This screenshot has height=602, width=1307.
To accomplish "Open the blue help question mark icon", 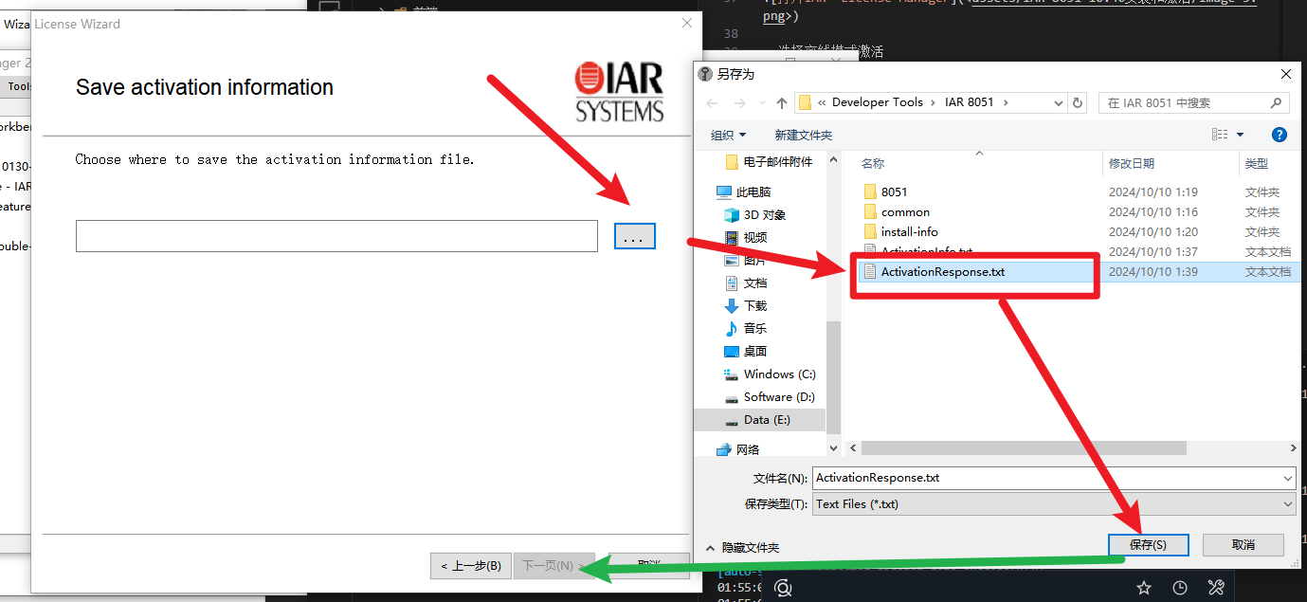I will click(x=1279, y=135).
